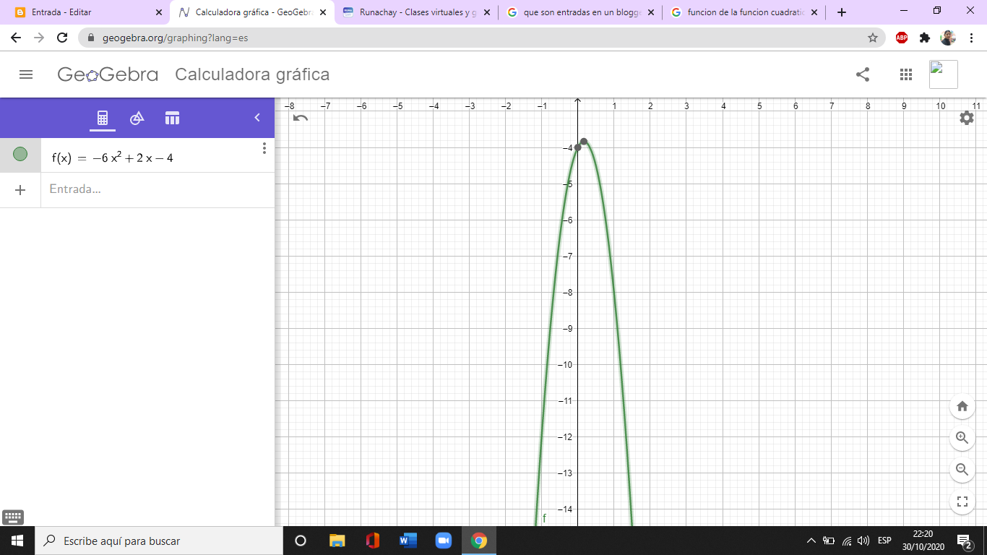Undo the last action in graph view
Screen dimensions: 987x555
[x=301, y=118]
